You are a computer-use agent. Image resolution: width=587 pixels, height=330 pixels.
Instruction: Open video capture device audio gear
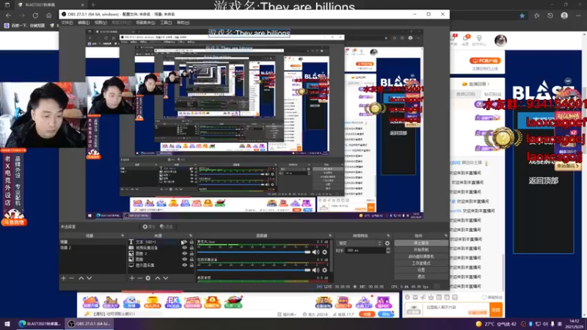click(324, 270)
